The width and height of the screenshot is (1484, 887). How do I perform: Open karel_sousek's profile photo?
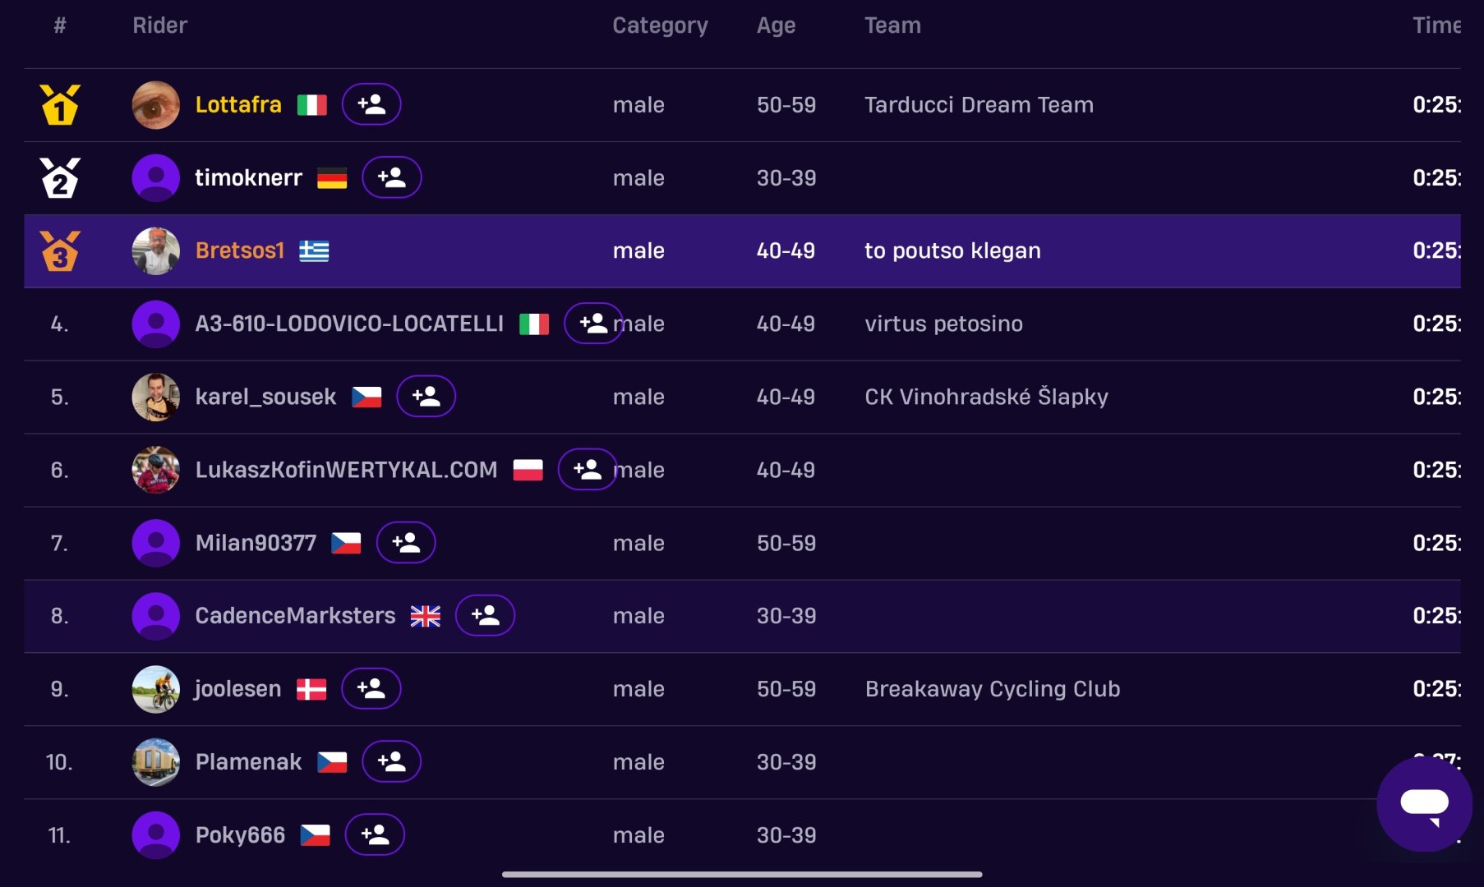click(156, 397)
